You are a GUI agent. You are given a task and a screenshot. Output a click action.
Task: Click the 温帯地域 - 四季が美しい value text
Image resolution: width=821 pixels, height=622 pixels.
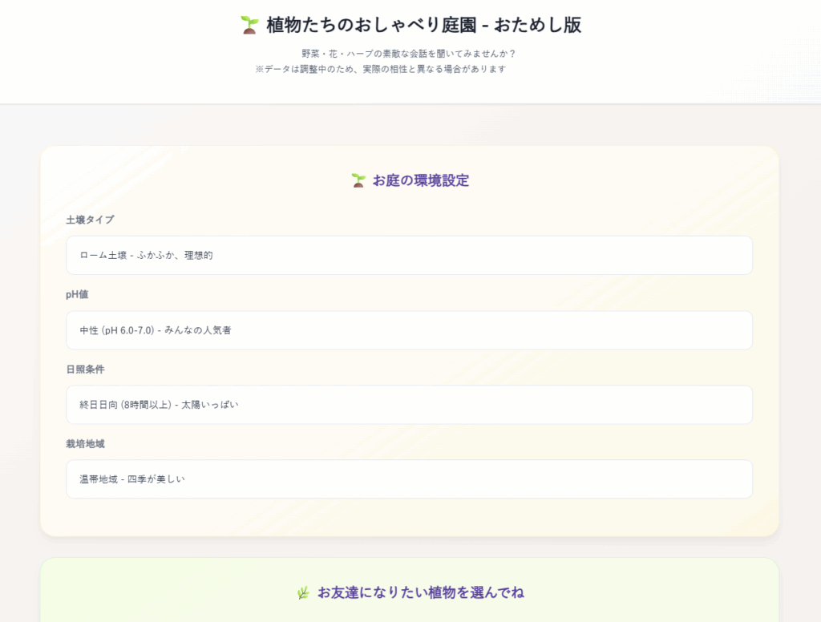[132, 479]
